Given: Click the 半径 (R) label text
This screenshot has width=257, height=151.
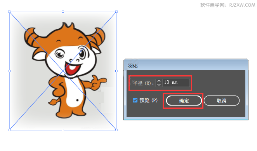Looking at the screenshot, I should point(143,83).
